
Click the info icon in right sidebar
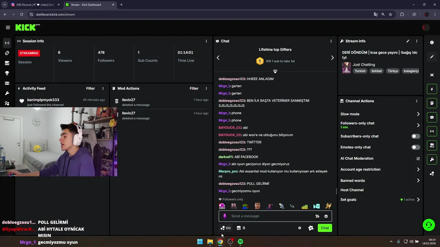(432, 43)
